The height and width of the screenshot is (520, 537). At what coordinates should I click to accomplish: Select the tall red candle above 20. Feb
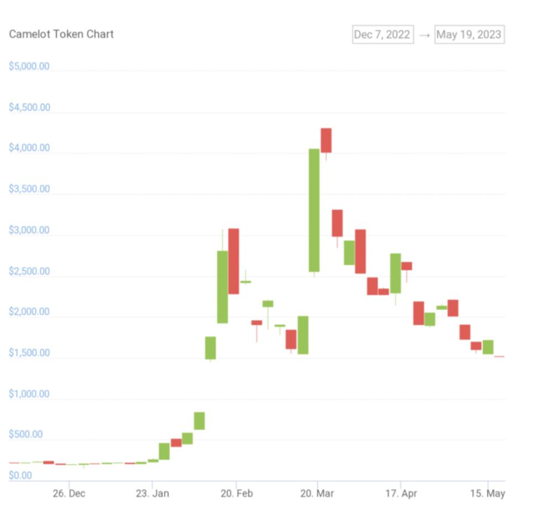(x=234, y=261)
